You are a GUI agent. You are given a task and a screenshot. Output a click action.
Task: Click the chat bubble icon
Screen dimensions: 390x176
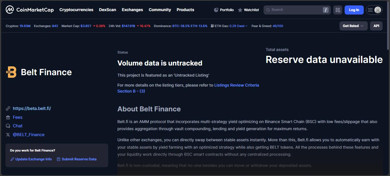8,126
